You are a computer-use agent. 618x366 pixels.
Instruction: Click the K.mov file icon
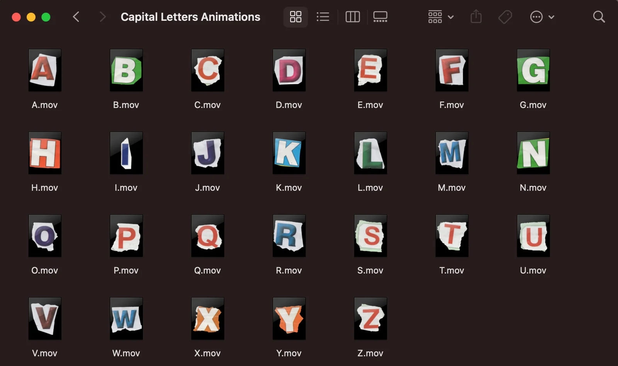pos(289,153)
